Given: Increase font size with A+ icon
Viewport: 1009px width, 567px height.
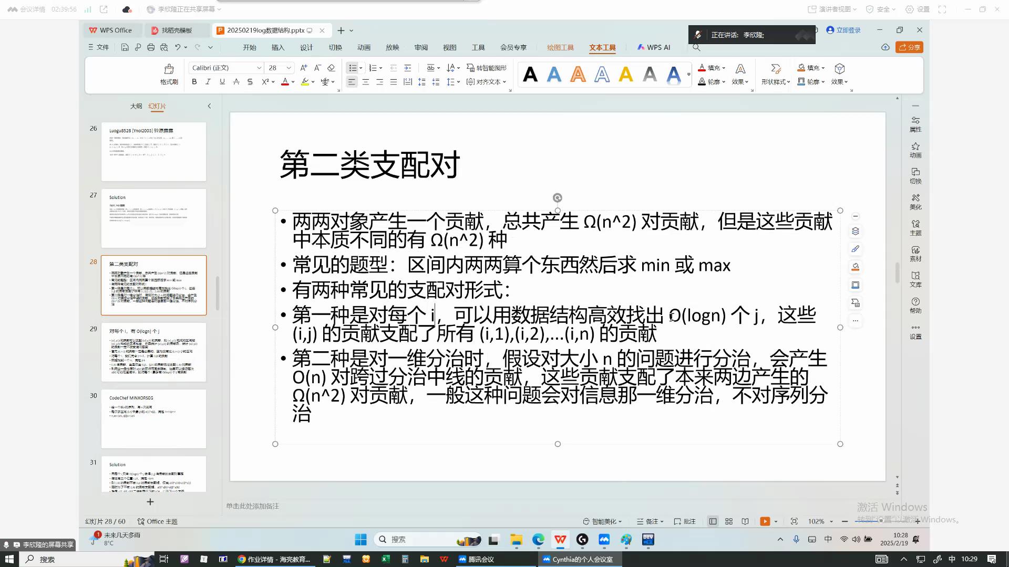Looking at the screenshot, I should tap(303, 68).
